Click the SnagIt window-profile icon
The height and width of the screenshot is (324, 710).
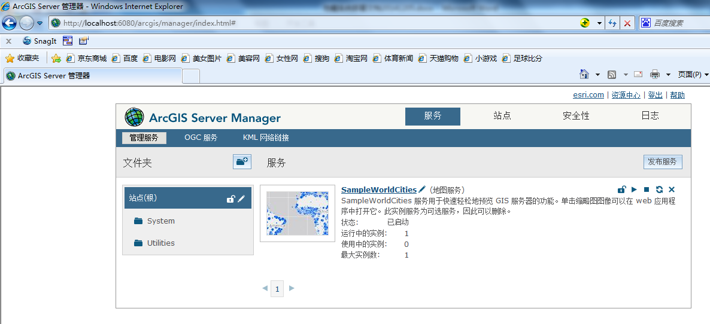(x=68, y=41)
